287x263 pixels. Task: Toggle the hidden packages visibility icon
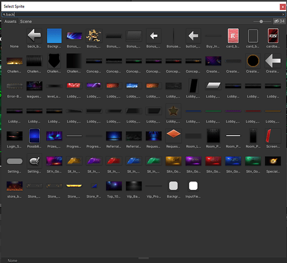click(279, 21)
